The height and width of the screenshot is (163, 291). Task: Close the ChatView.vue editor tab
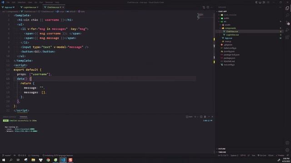click(x=63, y=7)
